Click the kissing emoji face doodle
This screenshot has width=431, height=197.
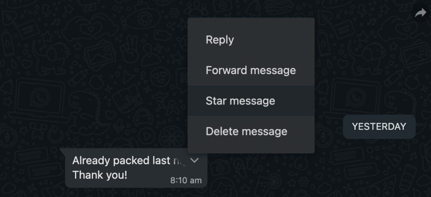160,77
